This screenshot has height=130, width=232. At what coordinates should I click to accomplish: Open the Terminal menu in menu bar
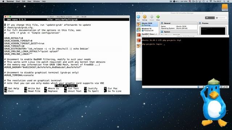pos(10,1)
